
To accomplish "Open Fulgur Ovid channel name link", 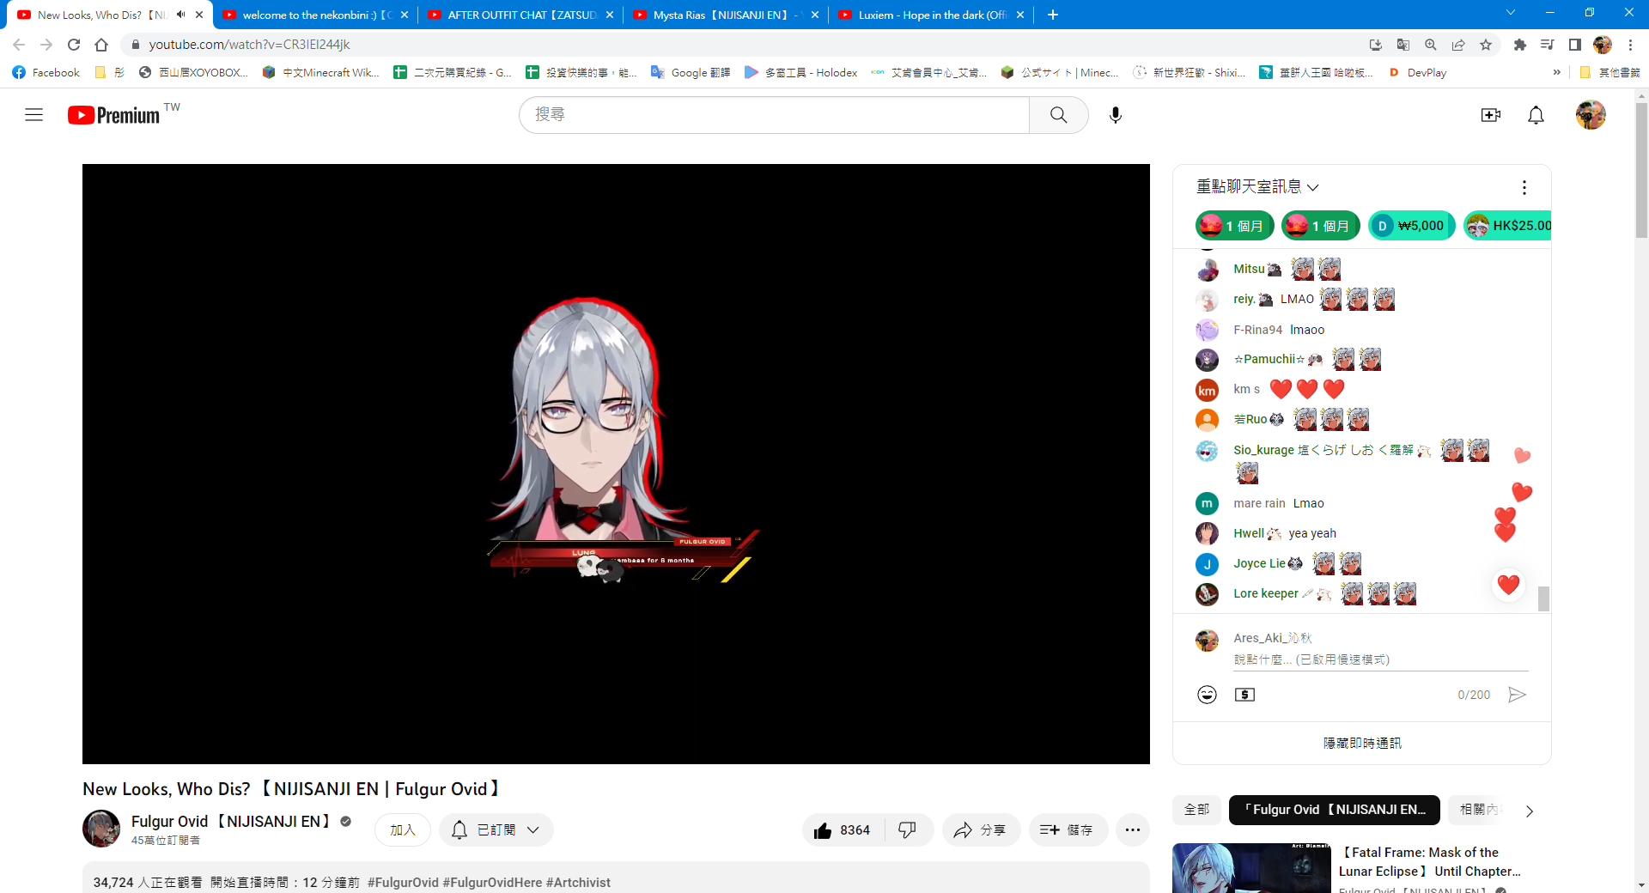I will [232, 822].
